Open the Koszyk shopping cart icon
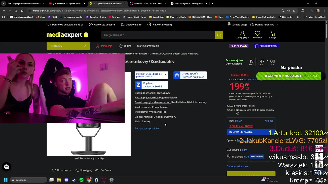 tap(273, 35)
